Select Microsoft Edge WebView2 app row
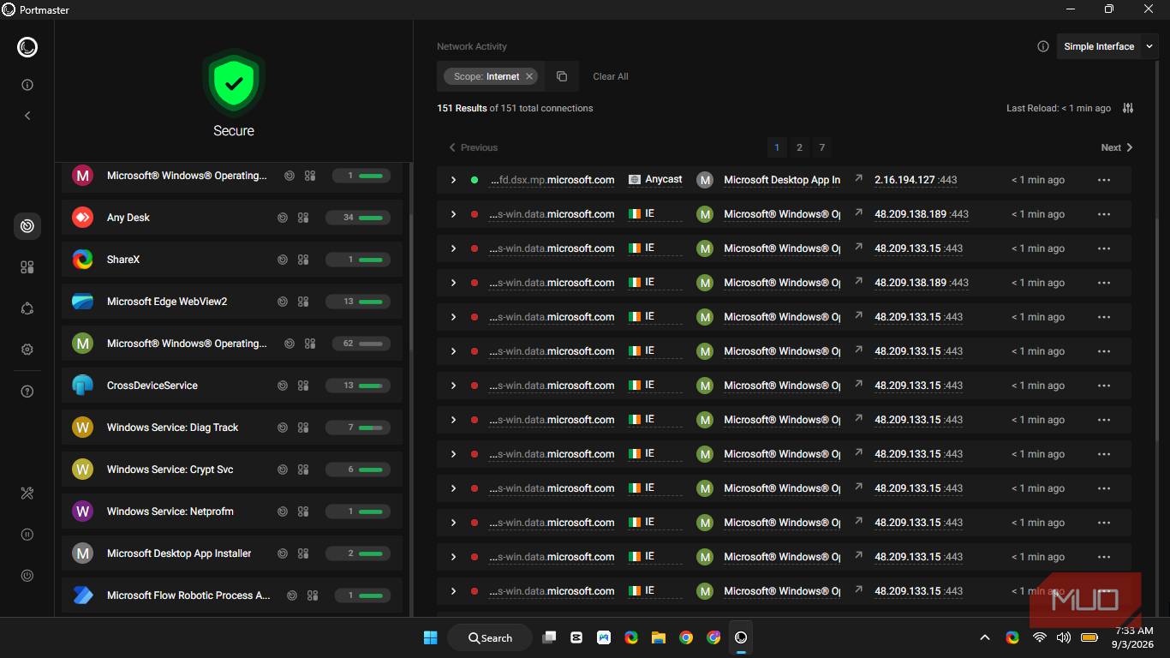The height and width of the screenshot is (658, 1170). pos(232,302)
